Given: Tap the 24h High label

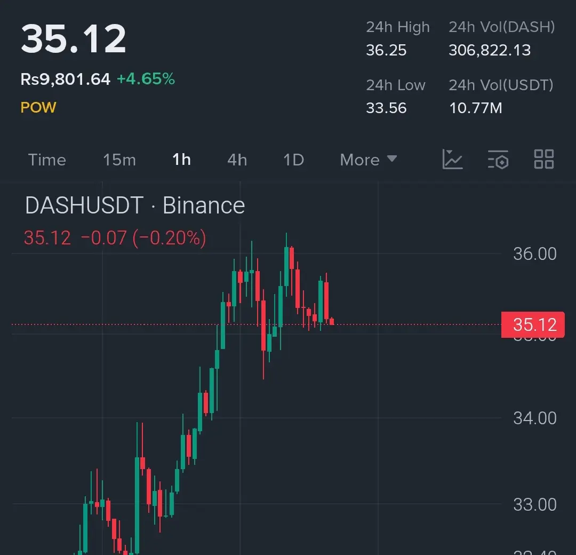Looking at the screenshot, I should [397, 27].
